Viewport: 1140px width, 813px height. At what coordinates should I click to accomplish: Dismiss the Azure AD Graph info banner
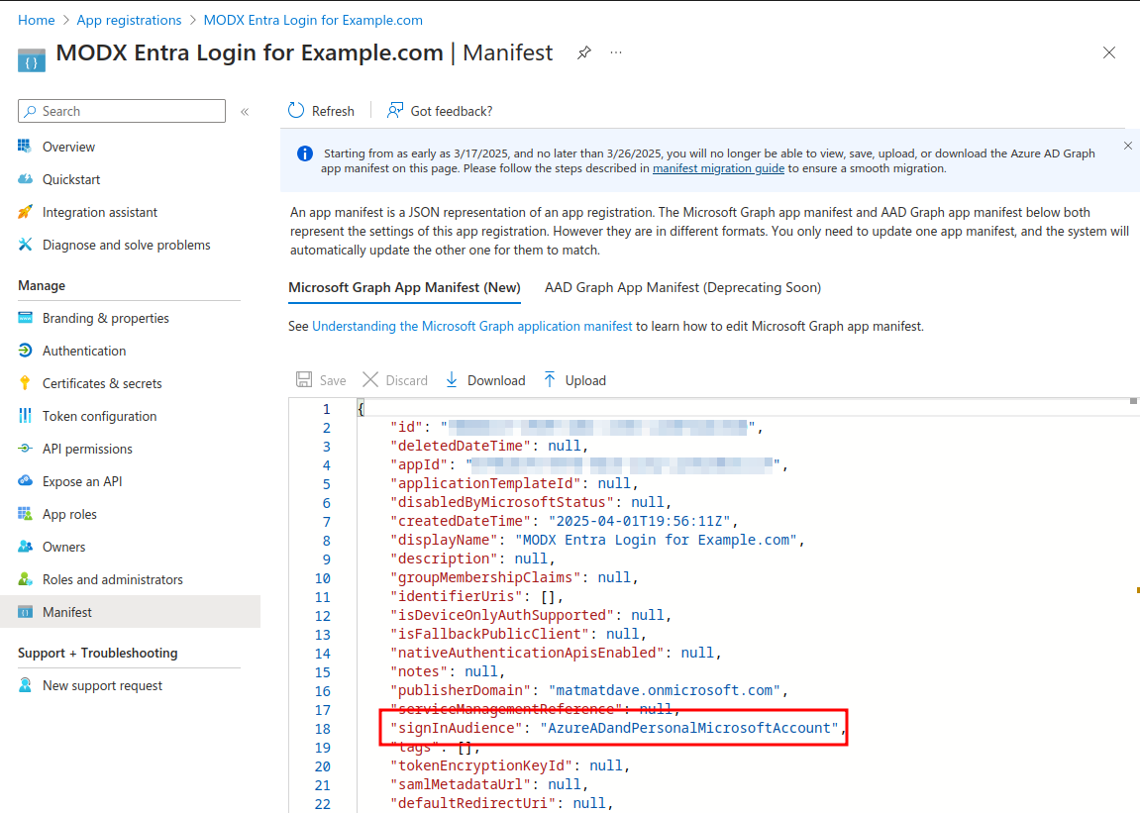click(x=1128, y=147)
